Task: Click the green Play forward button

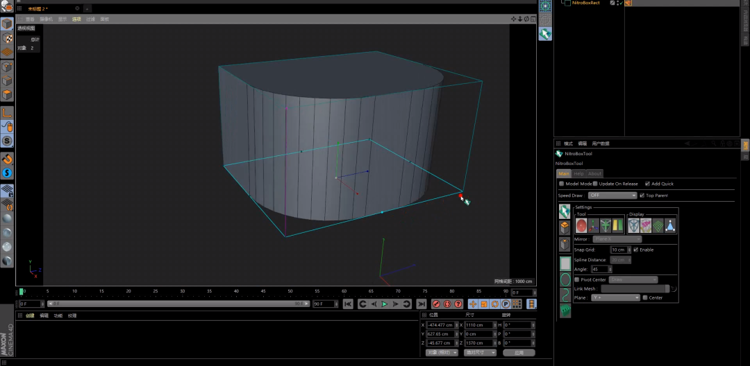Action: (384, 304)
